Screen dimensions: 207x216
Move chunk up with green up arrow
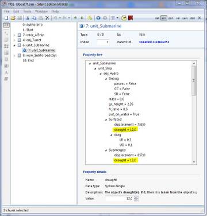[x=75, y=18]
